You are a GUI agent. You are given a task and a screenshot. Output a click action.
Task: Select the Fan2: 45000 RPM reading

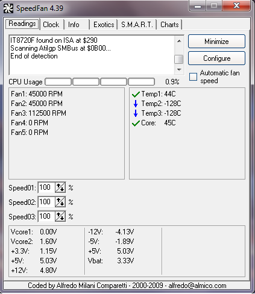click(37, 104)
